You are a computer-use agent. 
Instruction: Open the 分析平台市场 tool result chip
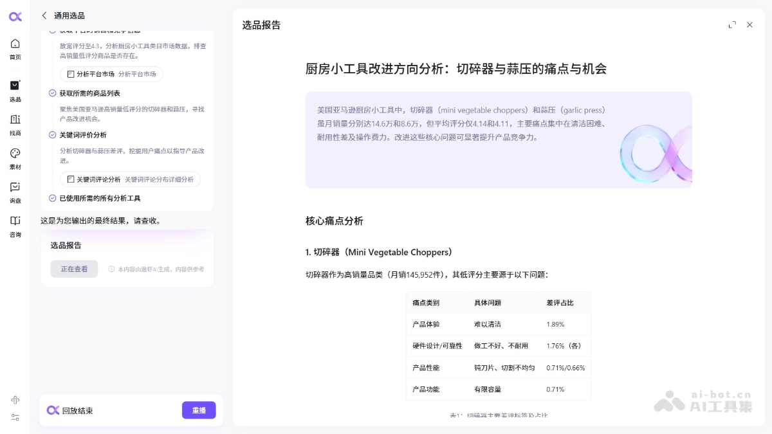tap(111, 75)
